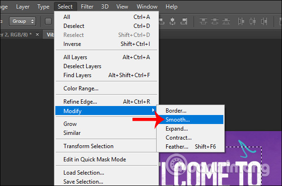
Task: Open the Type menu
Action: [x=44, y=7]
